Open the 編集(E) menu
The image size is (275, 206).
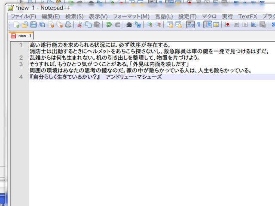[51, 16]
